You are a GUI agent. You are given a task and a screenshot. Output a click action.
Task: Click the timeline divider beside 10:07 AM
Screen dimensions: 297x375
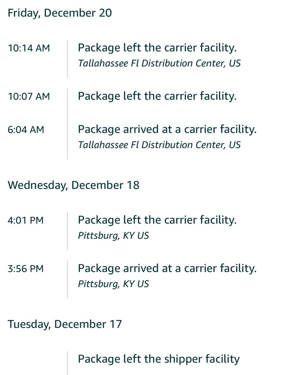point(67,96)
